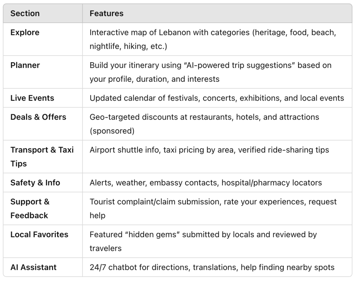Click the "Features" column header
The height and width of the screenshot is (285, 357).
[106, 14]
